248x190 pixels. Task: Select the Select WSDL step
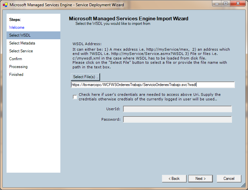click(33, 35)
